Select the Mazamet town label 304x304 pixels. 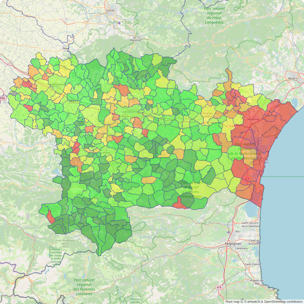coord(136,40)
